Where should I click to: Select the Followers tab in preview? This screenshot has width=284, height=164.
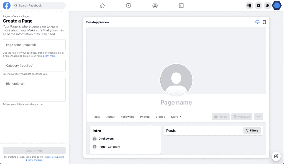pyautogui.click(x=127, y=117)
